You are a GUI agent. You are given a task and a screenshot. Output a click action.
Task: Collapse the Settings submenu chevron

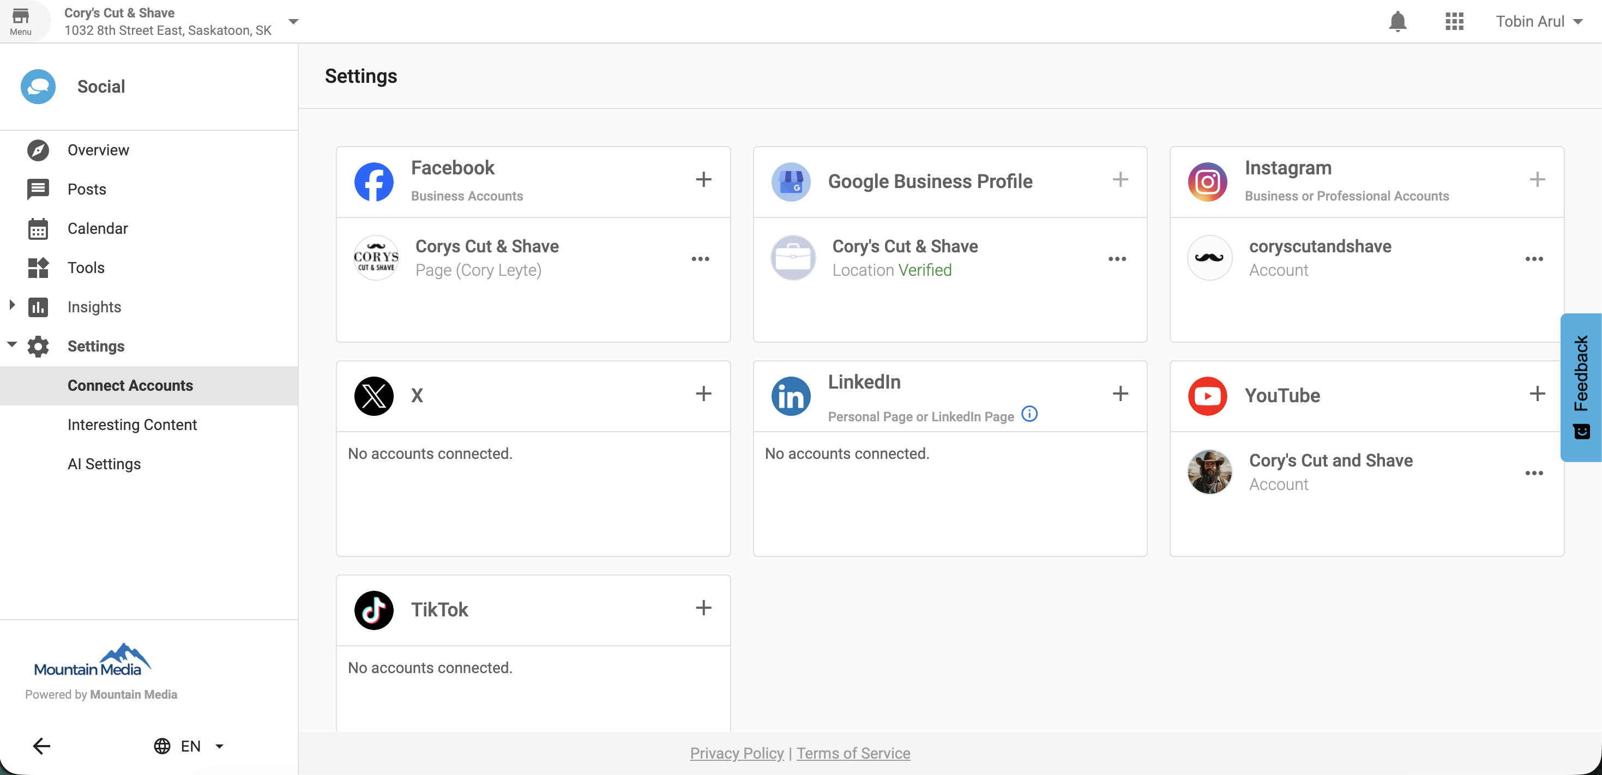click(x=11, y=344)
